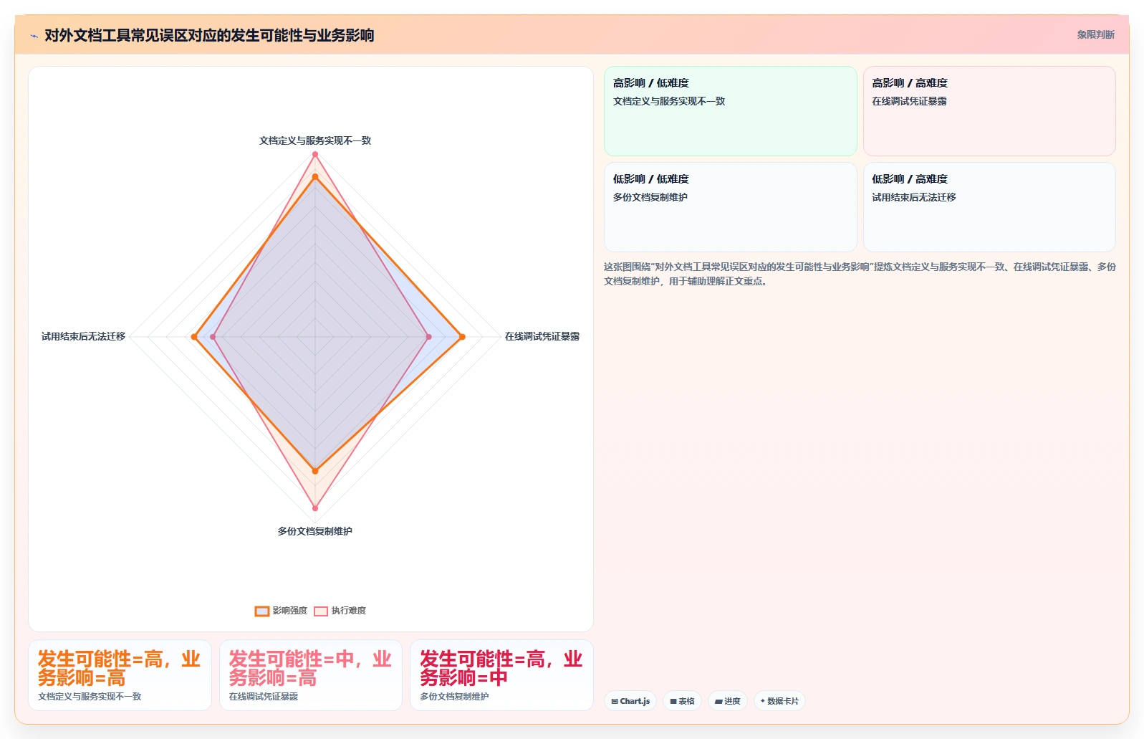Screen dimensions: 1144x739
Task: Click the stat card 发生可能性=高，业务影响=中
Action: click(501, 675)
